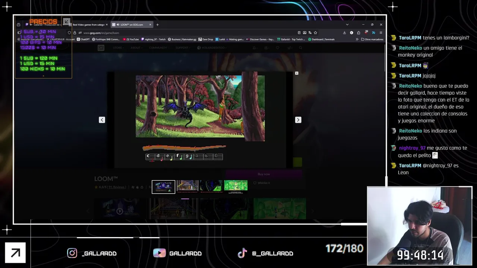
Task: Open the Firefox tab list button
Action: click(19, 25)
